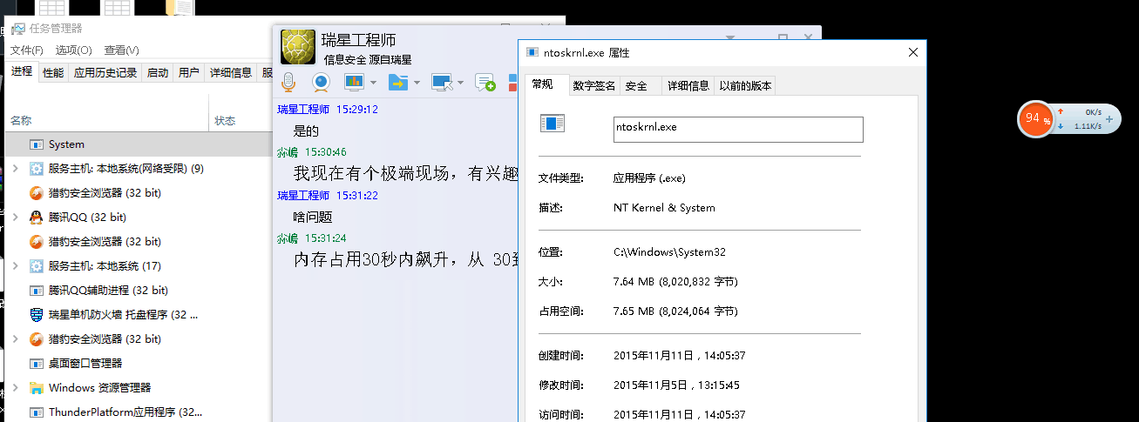Image resolution: width=1139 pixels, height=422 pixels.
Task: Select the 进程 tab in Task Manager
Action: click(23, 71)
